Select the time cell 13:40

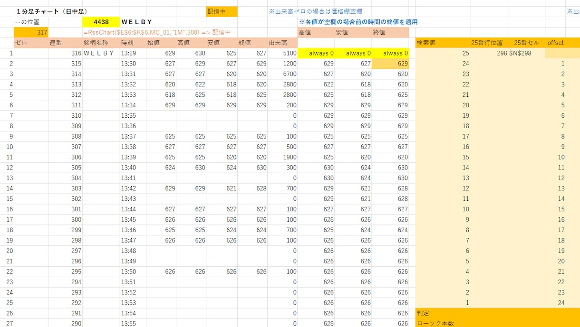pos(133,168)
